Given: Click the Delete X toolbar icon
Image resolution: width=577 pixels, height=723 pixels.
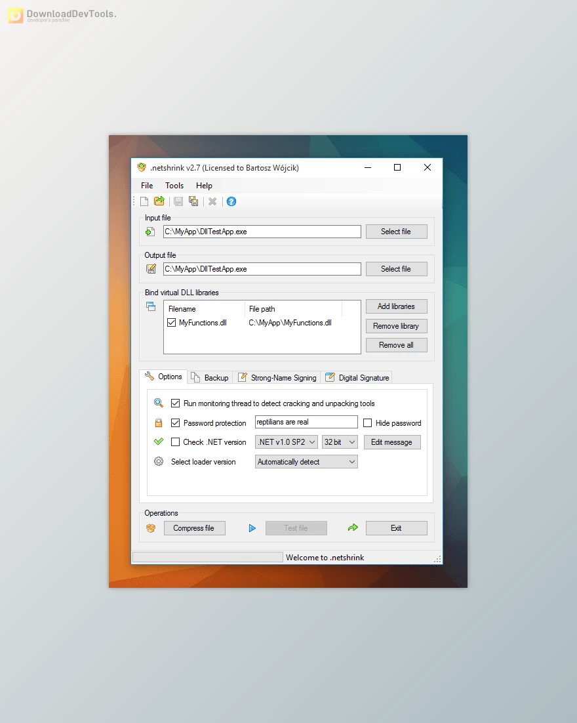Looking at the screenshot, I should coord(212,201).
